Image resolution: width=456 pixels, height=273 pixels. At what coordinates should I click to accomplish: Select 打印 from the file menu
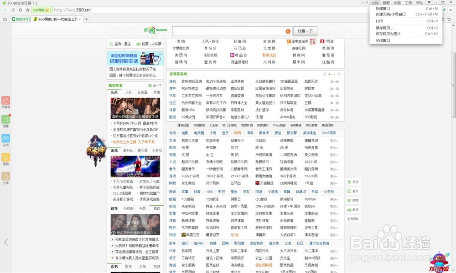pyautogui.click(x=406, y=21)
